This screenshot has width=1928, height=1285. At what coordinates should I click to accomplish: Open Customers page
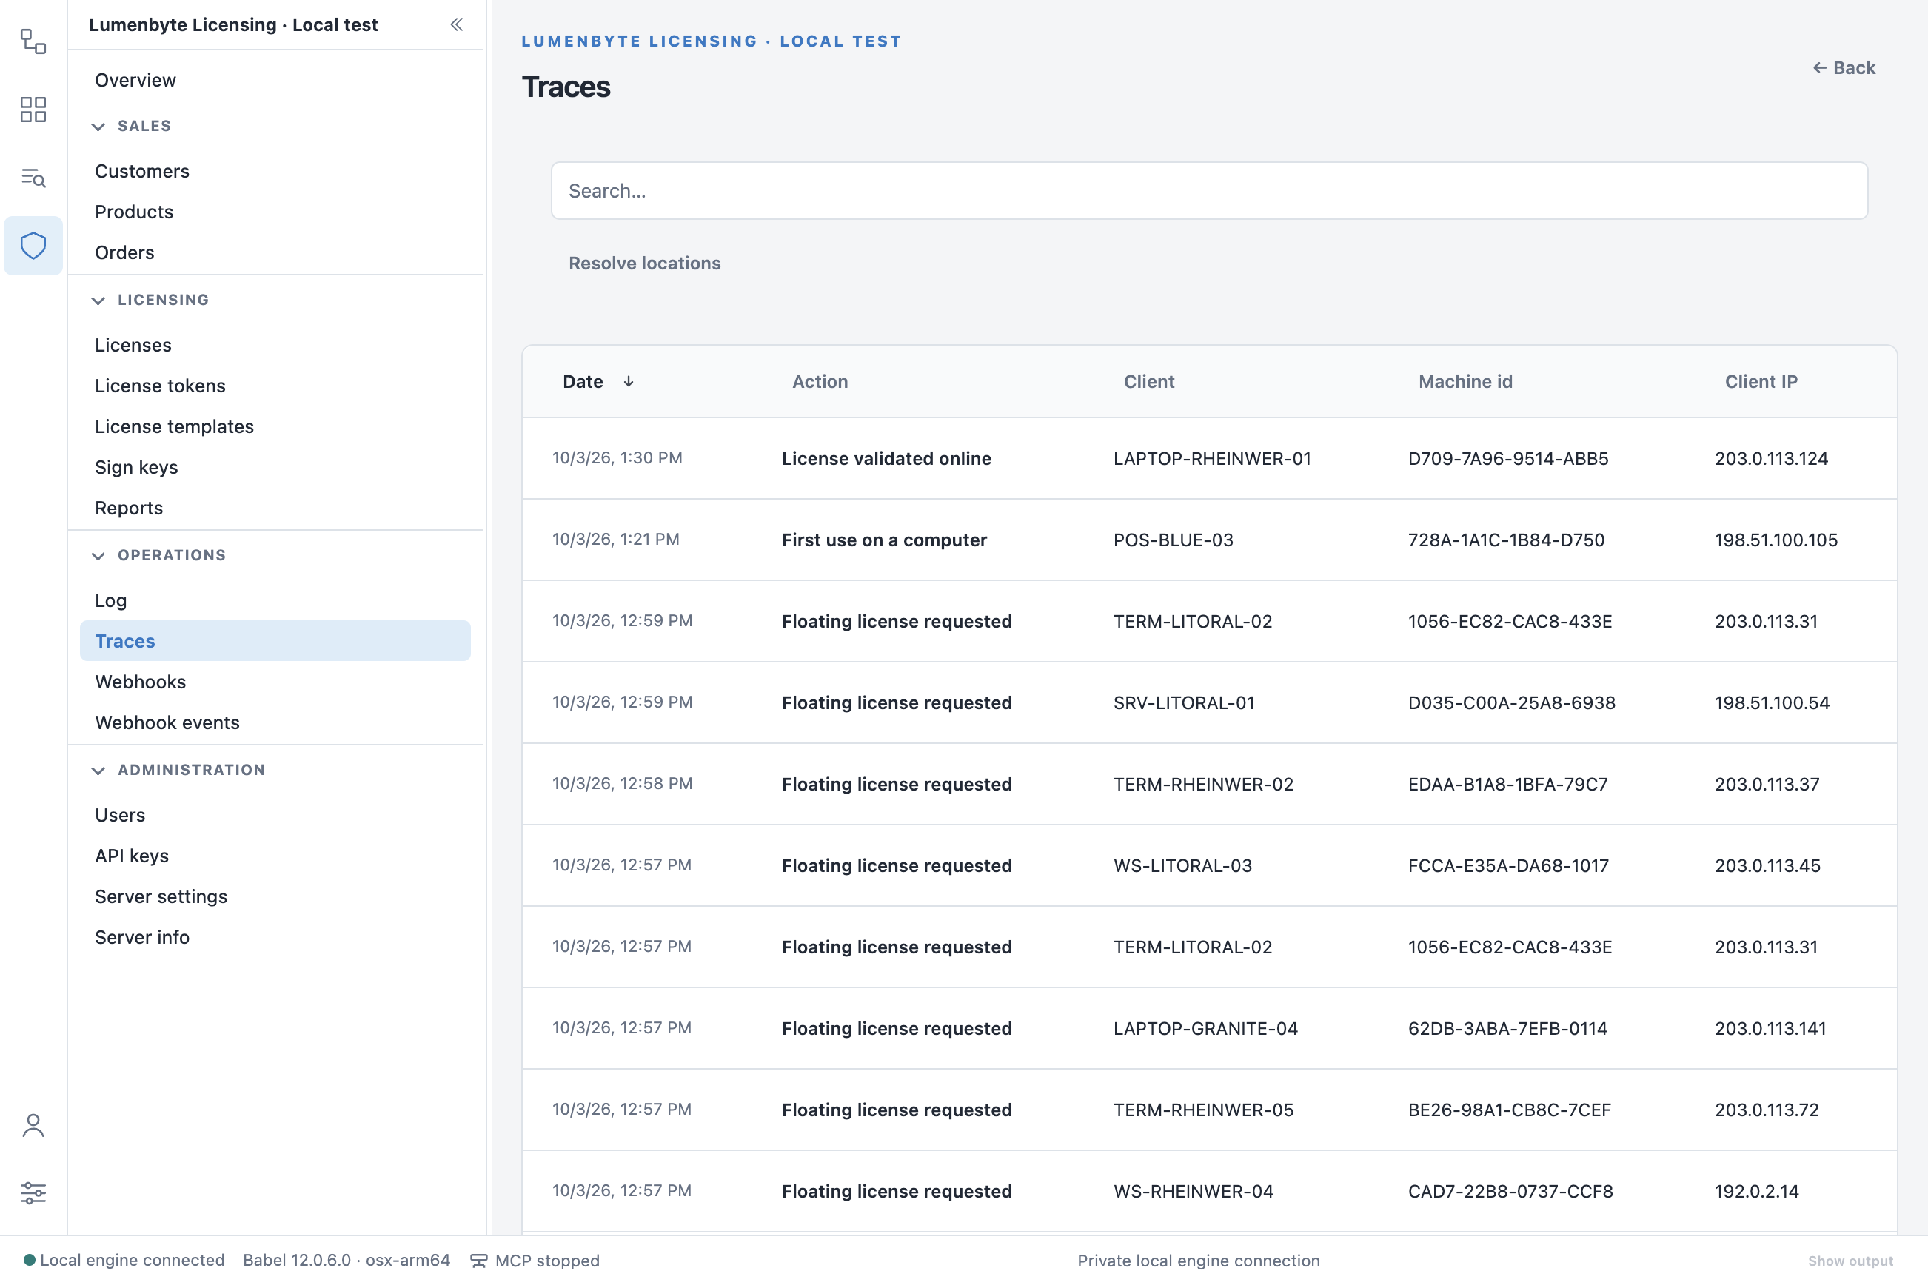275,170
